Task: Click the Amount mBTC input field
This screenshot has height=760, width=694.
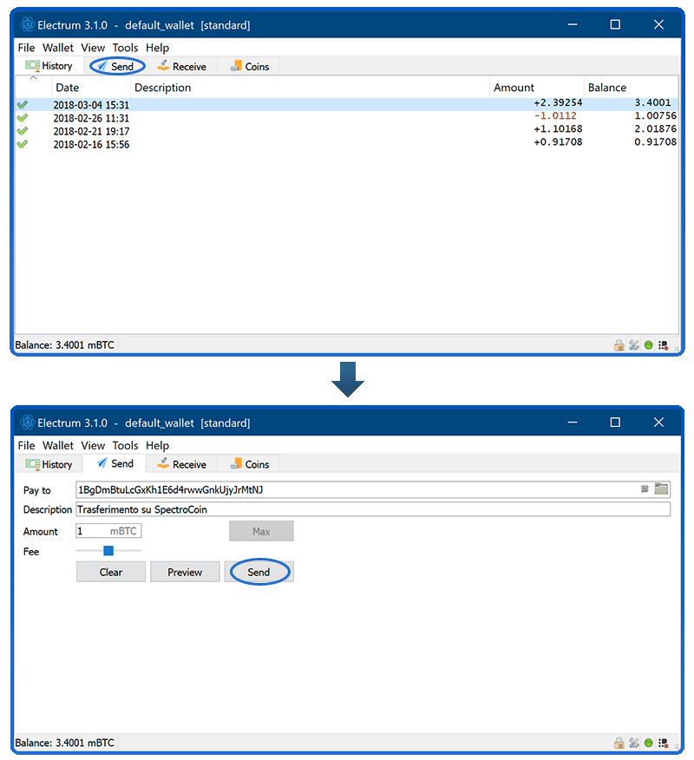Action: tap(108, 531)
